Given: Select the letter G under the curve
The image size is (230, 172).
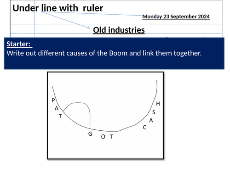Looking at the screenshot, I should (x=90, y=134).
